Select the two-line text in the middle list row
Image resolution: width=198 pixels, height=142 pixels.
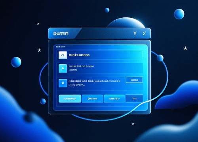click(x=81, y=68)
